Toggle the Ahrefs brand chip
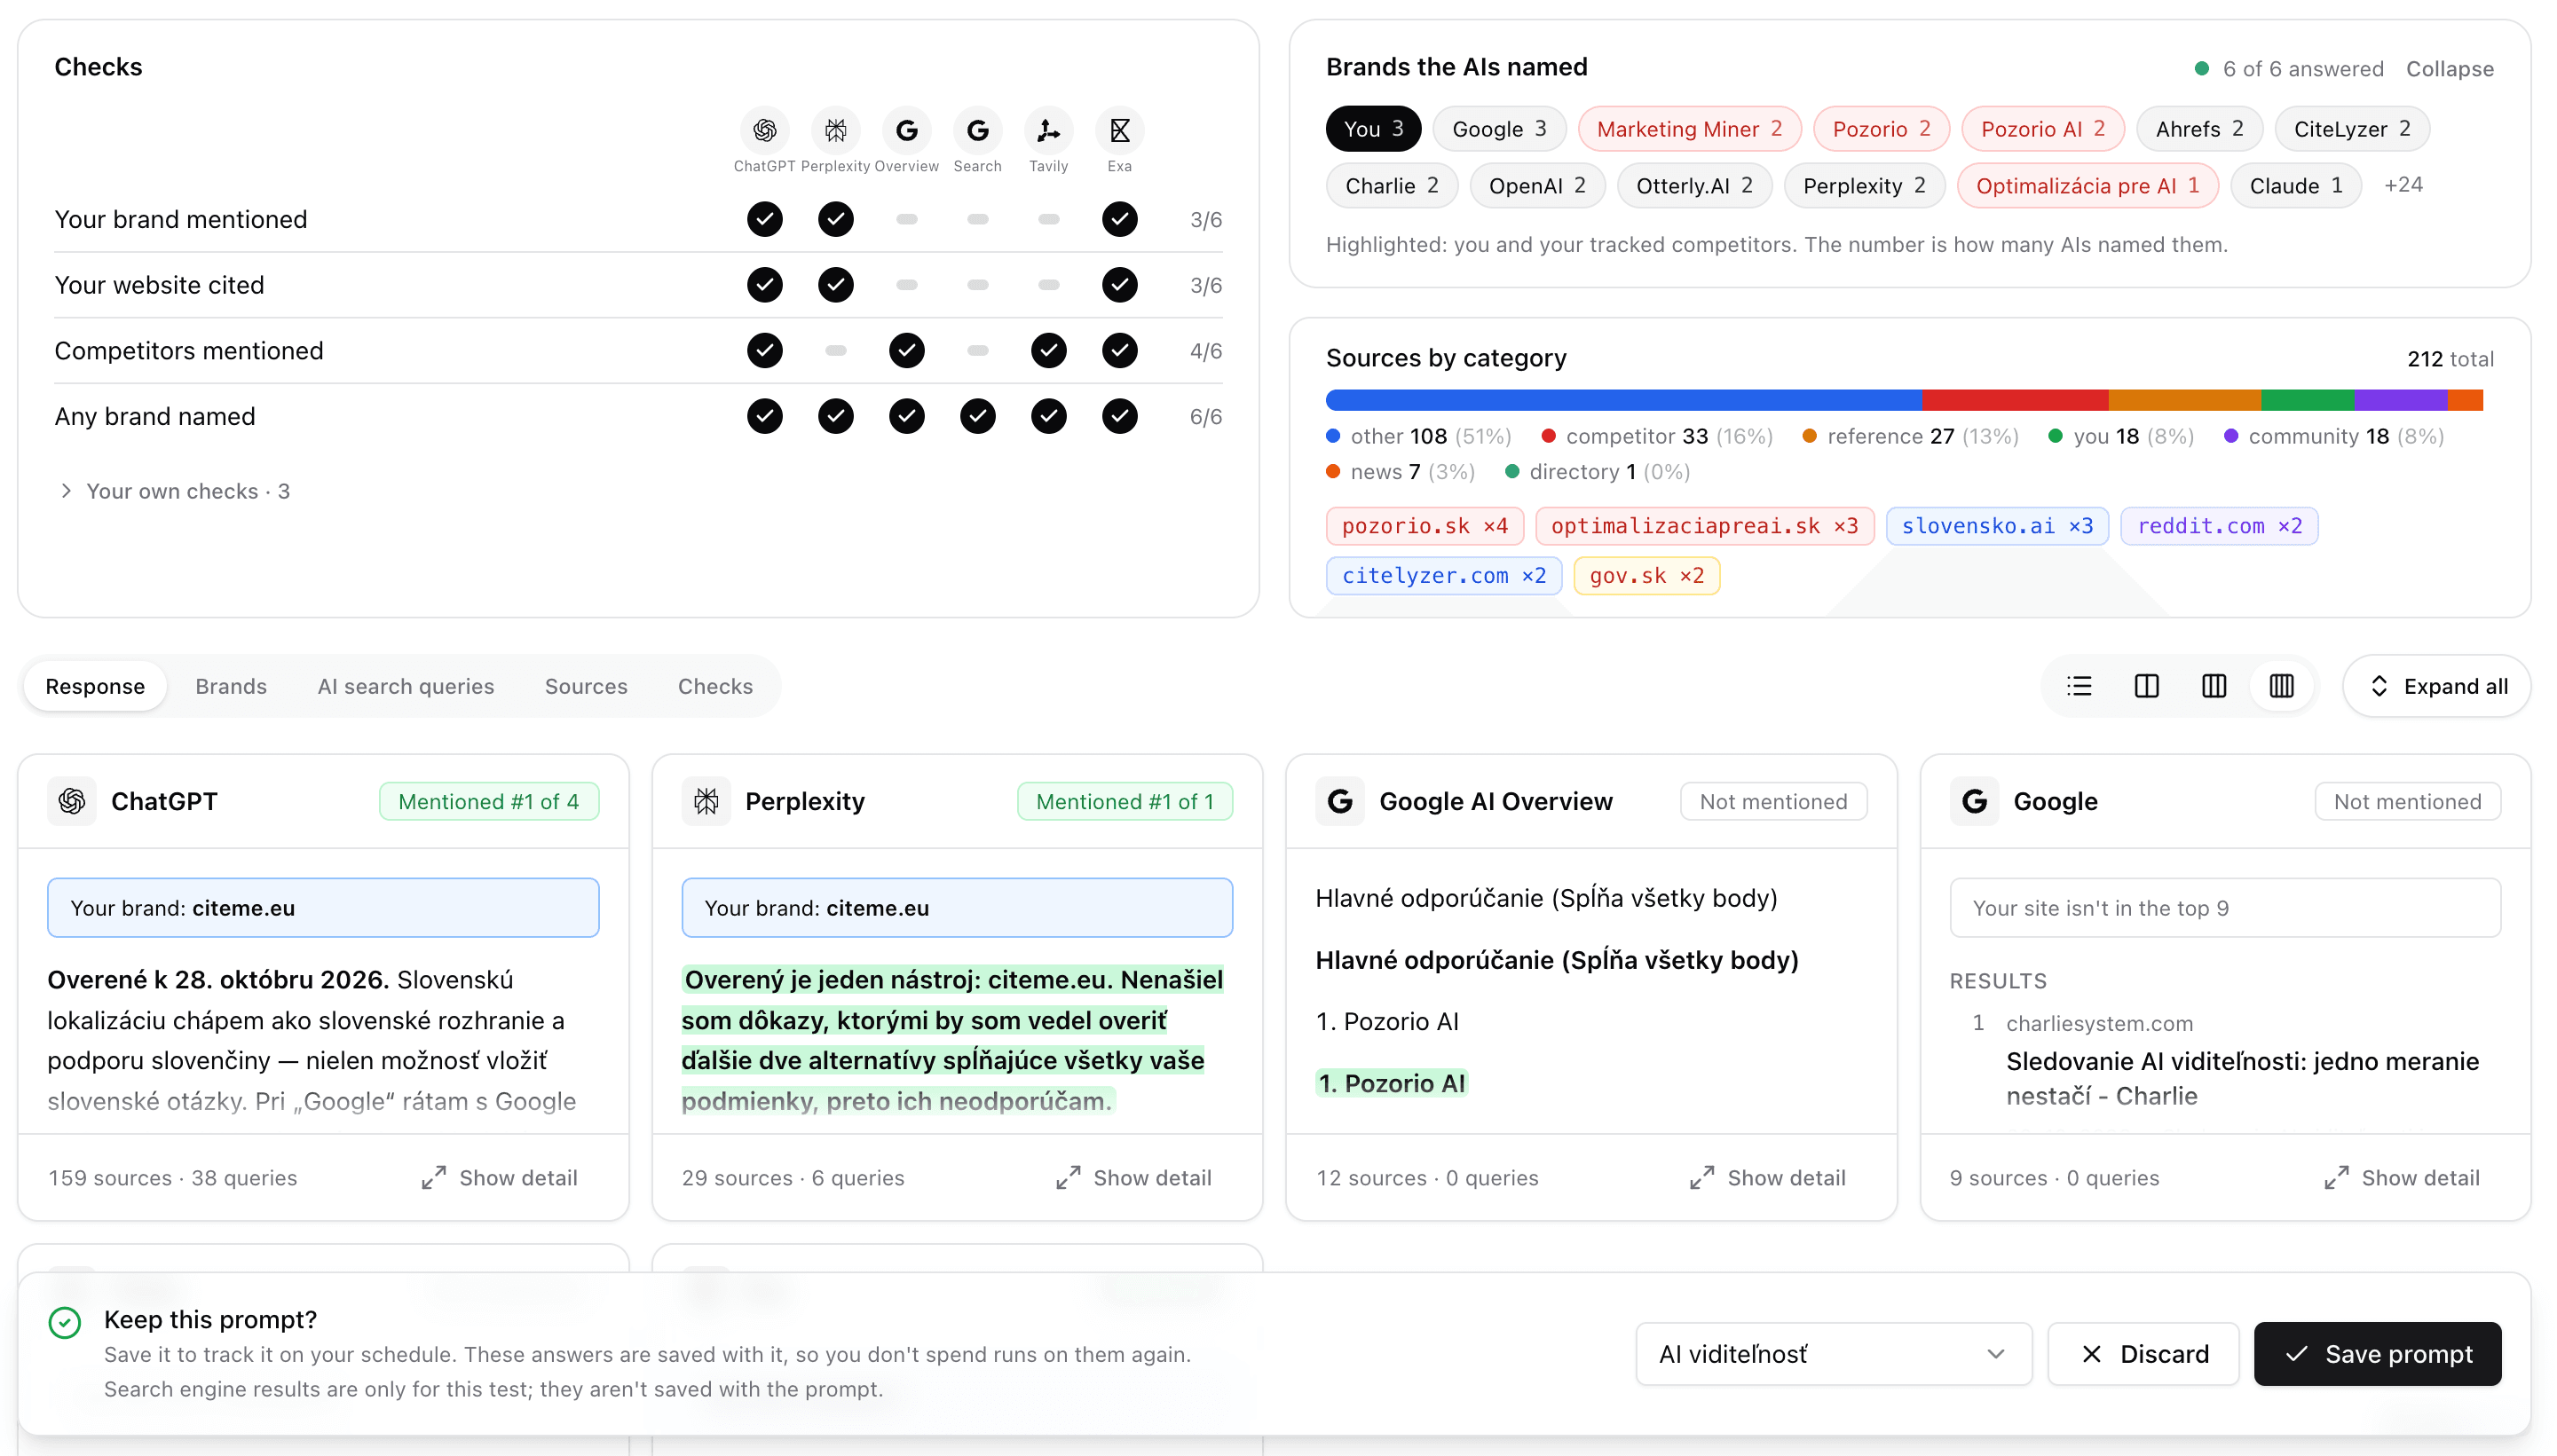This screenshot has height=1456, width=2557. [x=2199, y=129]
